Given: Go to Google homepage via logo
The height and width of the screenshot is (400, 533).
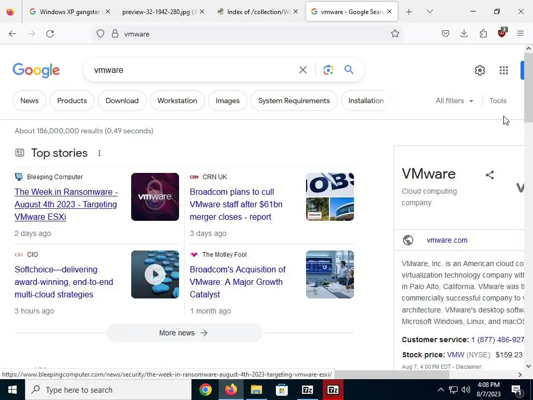Looking at the screenshot, I should point(36,70).
